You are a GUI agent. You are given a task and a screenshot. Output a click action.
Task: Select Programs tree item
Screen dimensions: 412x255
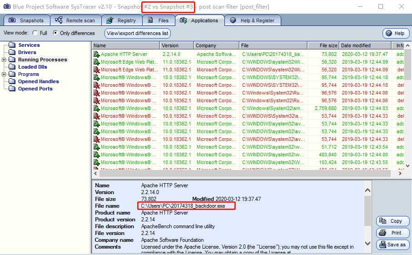[x=28, y=74]
